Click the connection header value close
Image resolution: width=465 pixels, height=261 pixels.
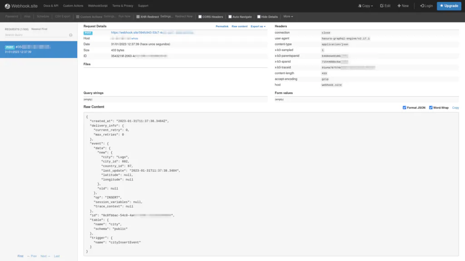click(x=326, y=33)
